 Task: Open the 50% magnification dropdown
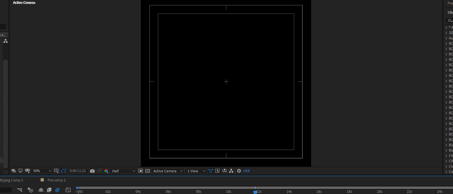pyautogui.click(x=42, y=171)
